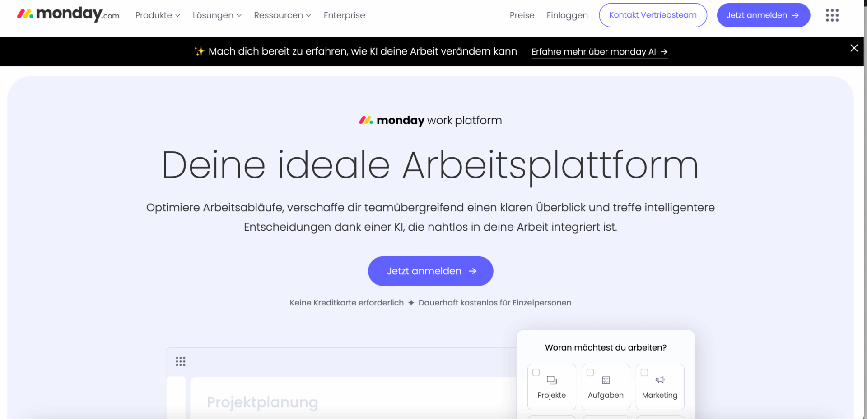
Task: Check the Projekte checkbox
Action: click(536, 373)
